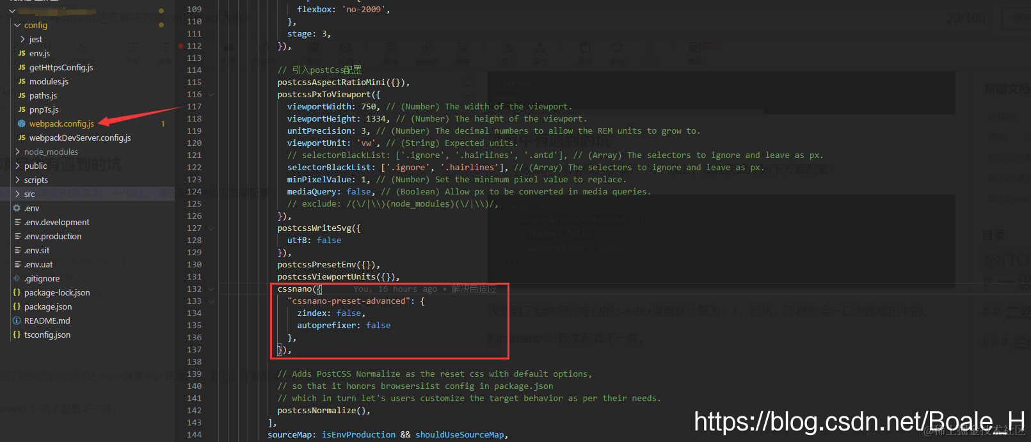This screenshot has width=1031, height=442.
Task: Open .env.uat file
Action: point(38,265)
